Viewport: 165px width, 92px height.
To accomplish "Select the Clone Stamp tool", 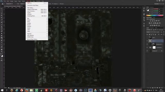I will 2,27.
